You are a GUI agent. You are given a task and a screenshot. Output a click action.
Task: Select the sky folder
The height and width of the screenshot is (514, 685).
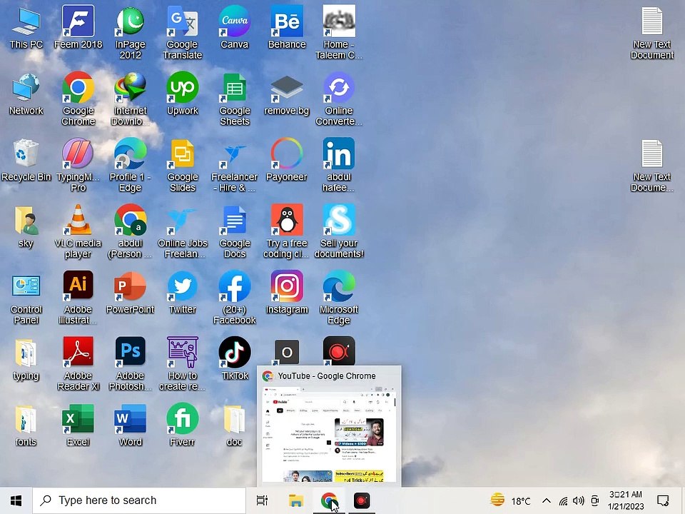click(x=26, y=227)
